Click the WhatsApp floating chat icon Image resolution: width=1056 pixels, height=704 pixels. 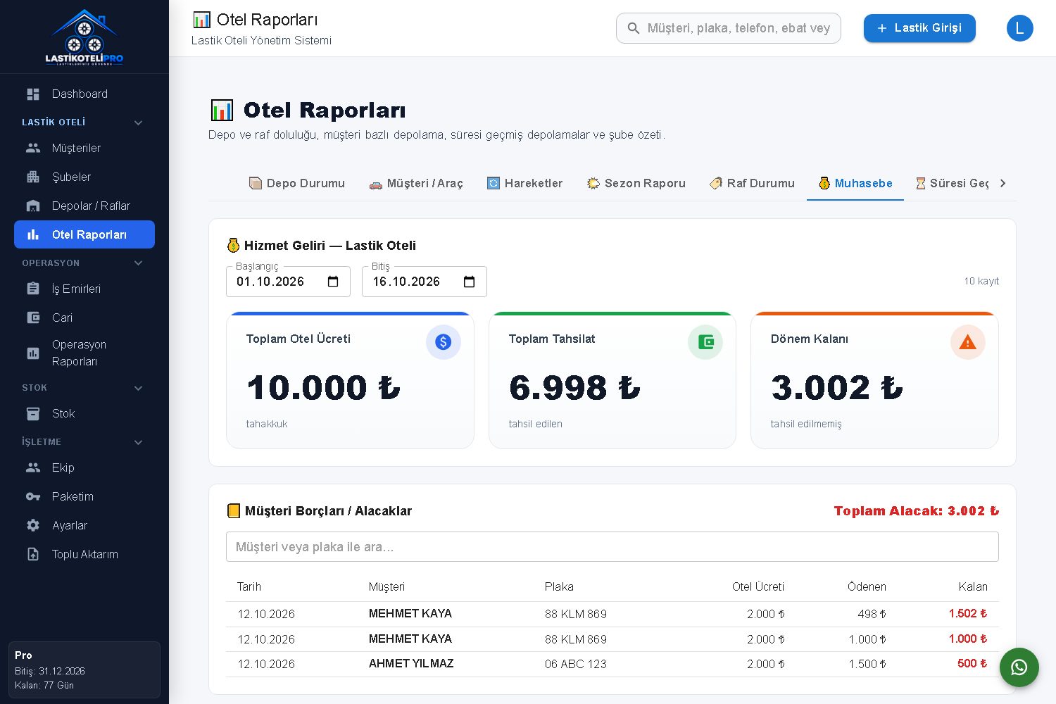pyautogui.click(x=1019, y=667)
